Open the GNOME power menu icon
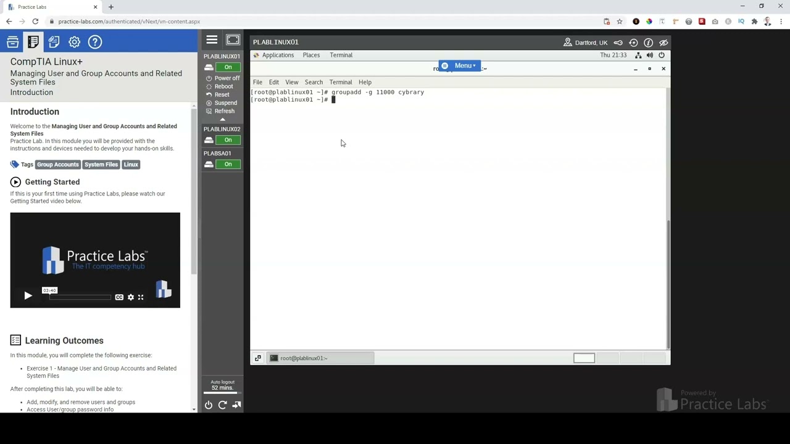The width and height of the screenshot is (790, 444). (661, 55)
